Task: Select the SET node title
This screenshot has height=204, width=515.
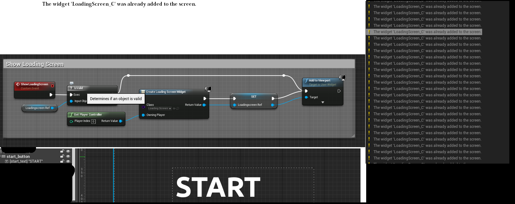Action: click(254, 97)
